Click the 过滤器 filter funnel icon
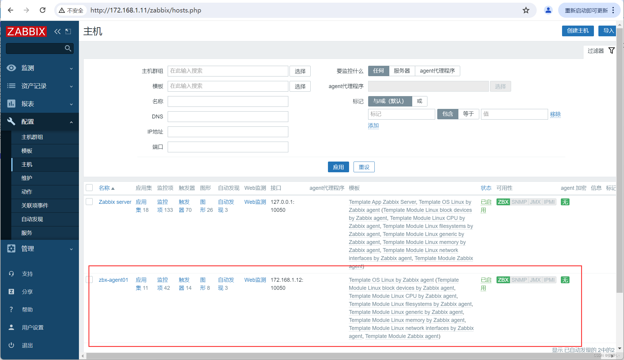The height and width of the screenshot is (360, 624). click(x=611, y=50)
